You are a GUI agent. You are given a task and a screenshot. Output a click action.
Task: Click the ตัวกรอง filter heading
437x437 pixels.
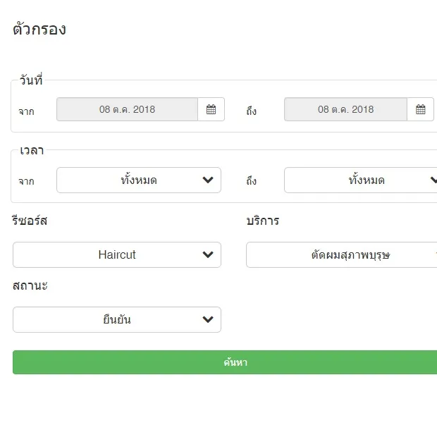(39, 29)
